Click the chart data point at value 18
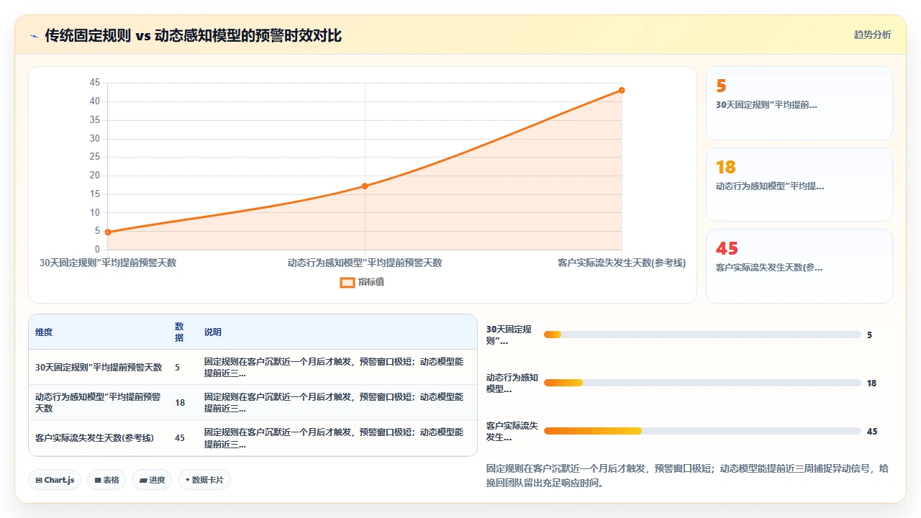This screenshot has width=921, height=518. coord(365,186)
